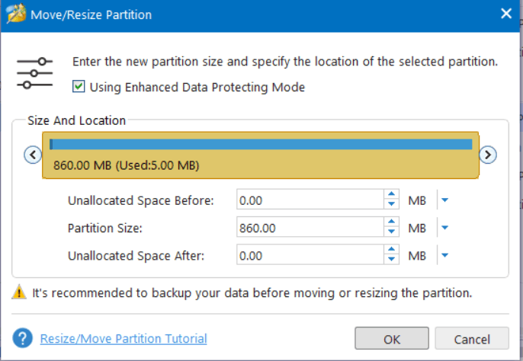523x361 pixels.
Task: Toggle Using Enhanced Data Protecting Mode checkbox
Action: [x=79, y=87]
